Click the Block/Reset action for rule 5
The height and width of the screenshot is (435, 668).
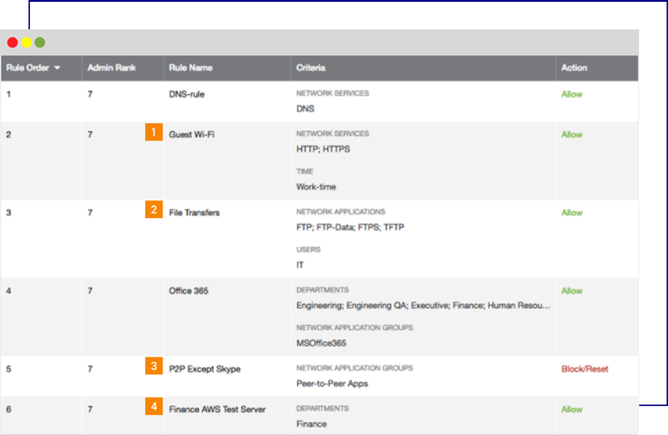click(x=584, y=369)
